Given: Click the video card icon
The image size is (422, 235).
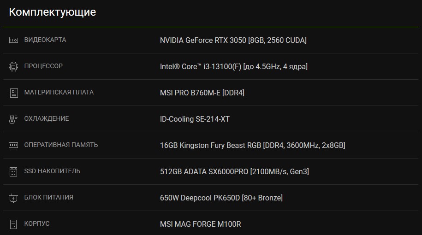Looking at the screenshot, I should coord(13,40).
